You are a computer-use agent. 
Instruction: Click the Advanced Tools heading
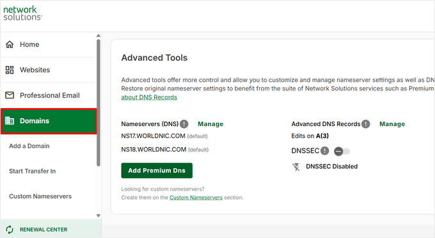pyautogui.click(x=154, y=58)
